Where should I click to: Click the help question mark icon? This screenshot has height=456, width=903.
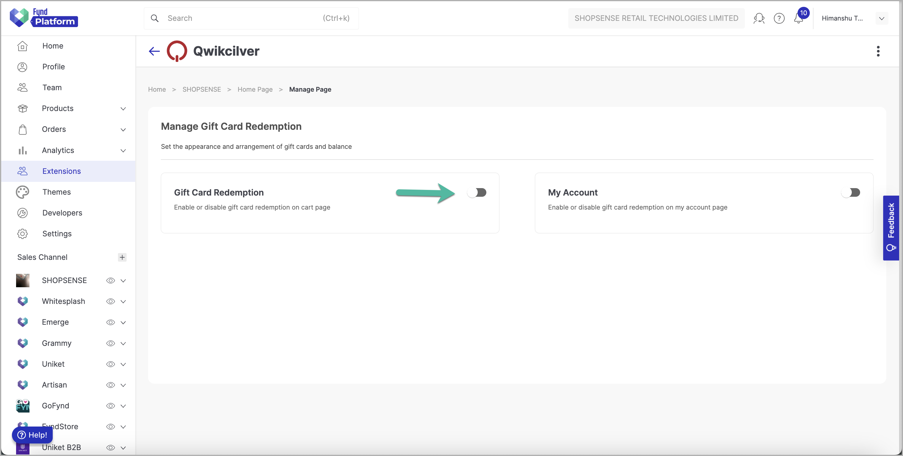pos(779,18)
